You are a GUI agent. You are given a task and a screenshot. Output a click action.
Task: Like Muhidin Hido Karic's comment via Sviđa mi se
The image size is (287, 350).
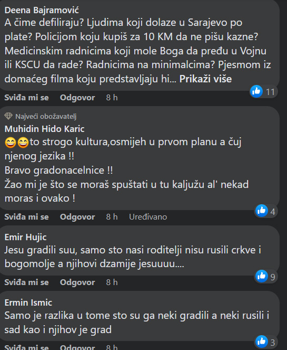(26, 217)
